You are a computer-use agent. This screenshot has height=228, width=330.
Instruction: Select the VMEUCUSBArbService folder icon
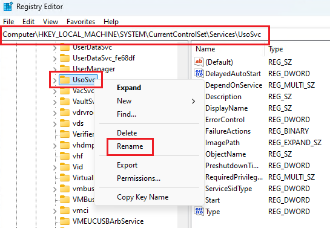(x=65, y=221)
